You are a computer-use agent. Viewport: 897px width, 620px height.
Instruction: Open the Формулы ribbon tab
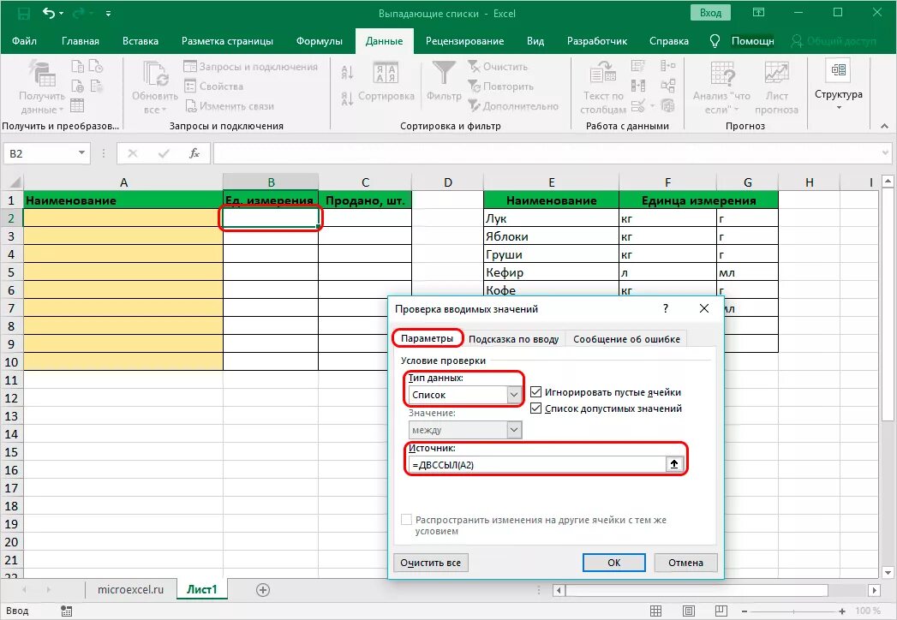click(320, 41)
